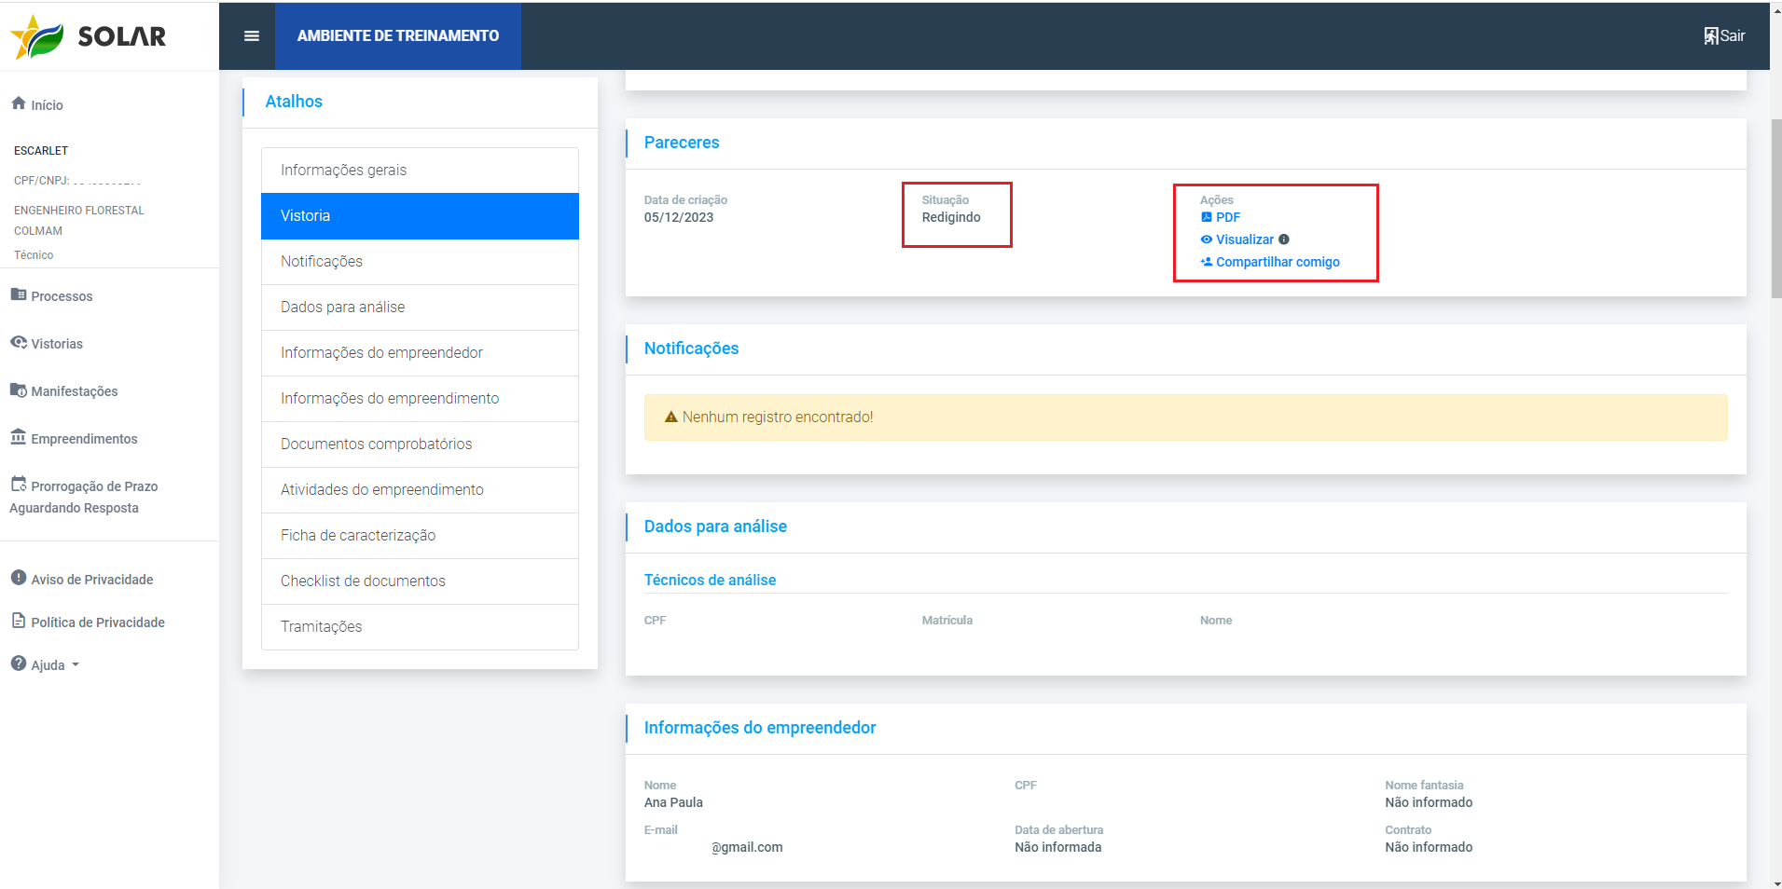Click the PDF file icon in Ações

coord(1207,217)
